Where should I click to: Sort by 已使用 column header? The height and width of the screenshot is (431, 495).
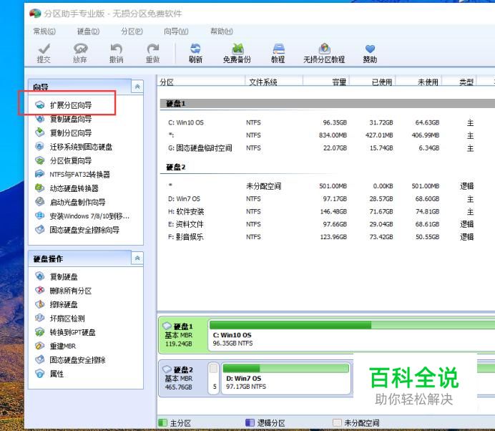coord(372,82)
